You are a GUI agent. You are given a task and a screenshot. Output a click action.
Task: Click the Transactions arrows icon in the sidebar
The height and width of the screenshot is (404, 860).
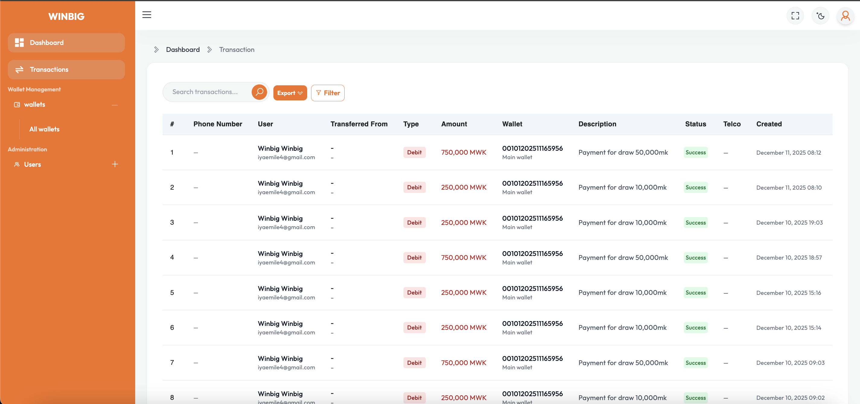point(19,69)
